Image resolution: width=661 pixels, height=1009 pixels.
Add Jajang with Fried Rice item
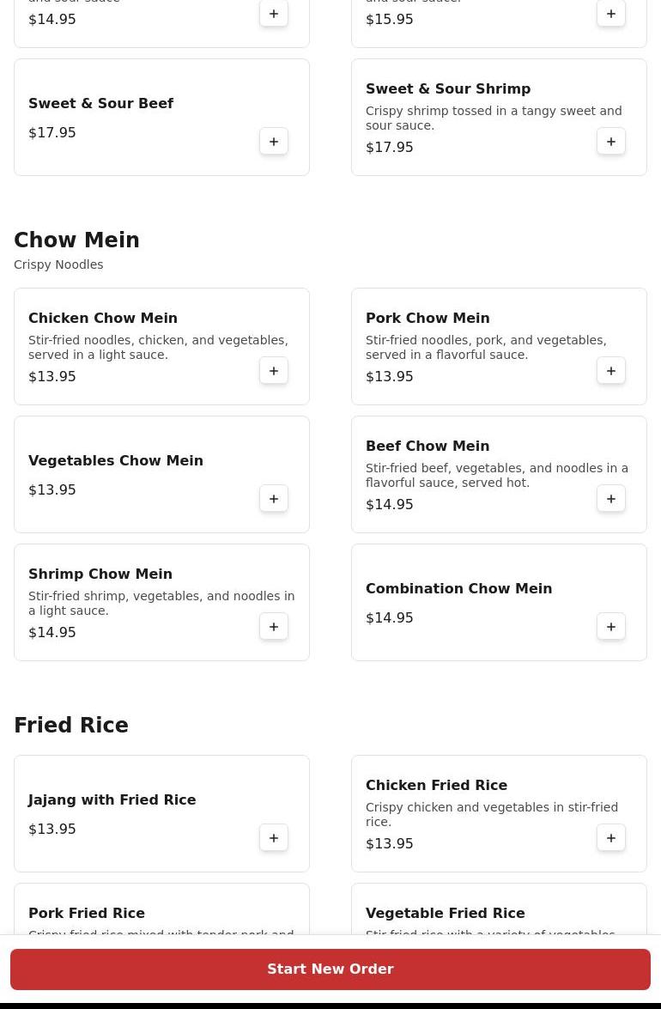tap(274, 838)
